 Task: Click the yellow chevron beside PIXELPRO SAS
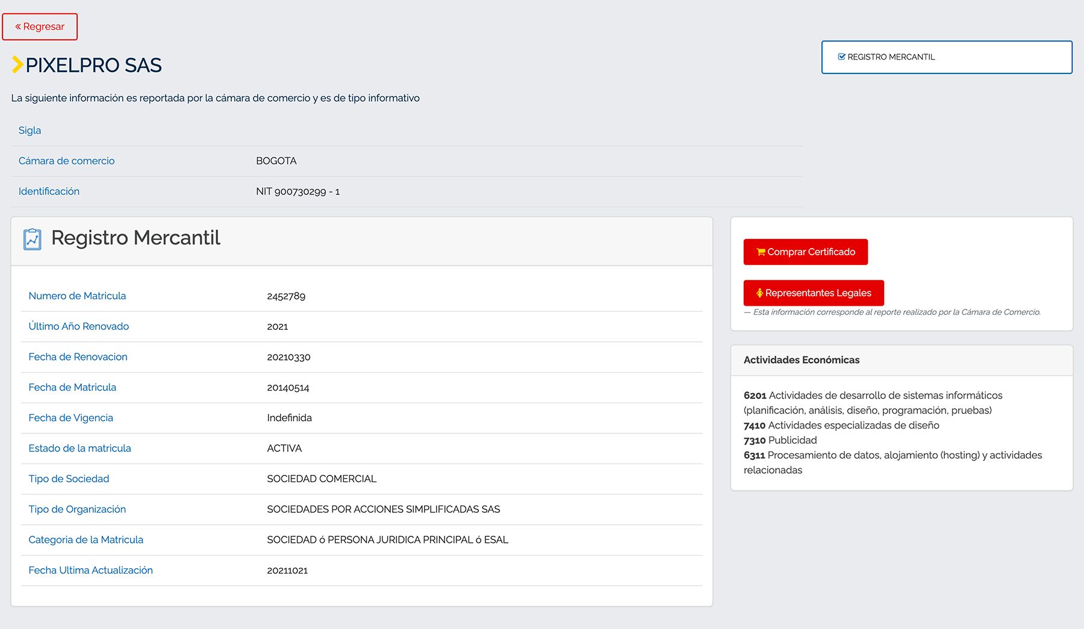(17, 64)
